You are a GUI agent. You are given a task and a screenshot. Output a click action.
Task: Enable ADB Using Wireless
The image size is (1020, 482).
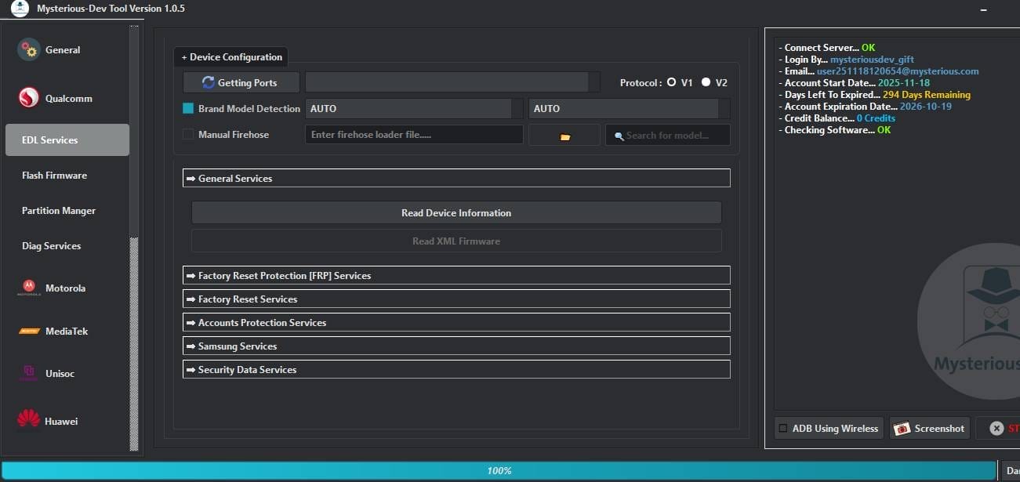[782, 428]
